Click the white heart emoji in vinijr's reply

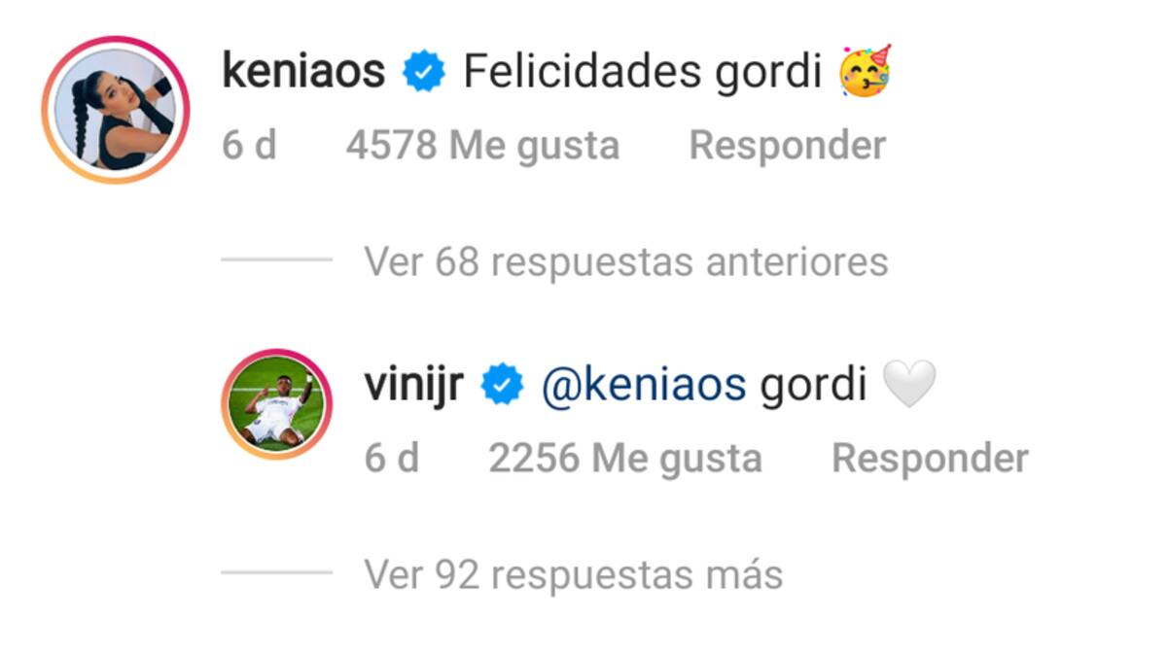click(x=908, y=385)
